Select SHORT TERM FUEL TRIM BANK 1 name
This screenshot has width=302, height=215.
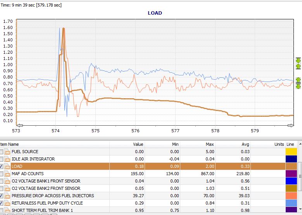click(x=42, y=210)
